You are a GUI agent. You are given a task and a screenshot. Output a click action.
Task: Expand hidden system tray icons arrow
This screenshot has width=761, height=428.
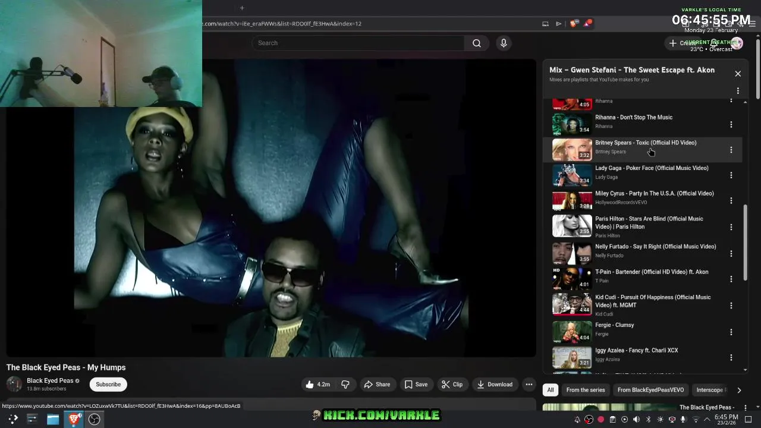[x=707, y=420]
